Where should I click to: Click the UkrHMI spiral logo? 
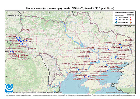click(x=9, y=88)
